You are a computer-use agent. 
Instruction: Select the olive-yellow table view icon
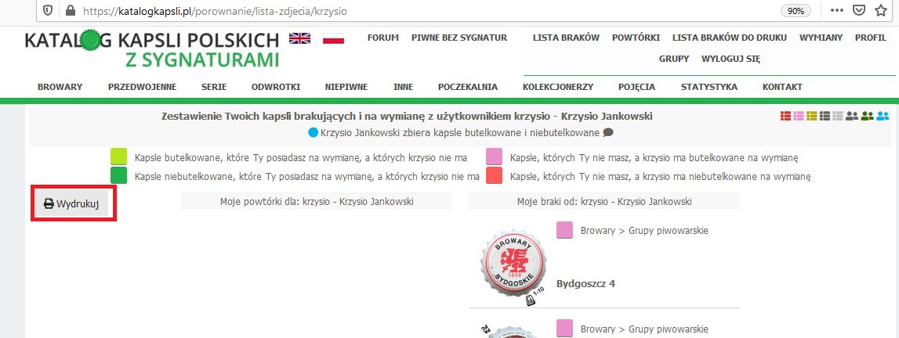[812, 117]
